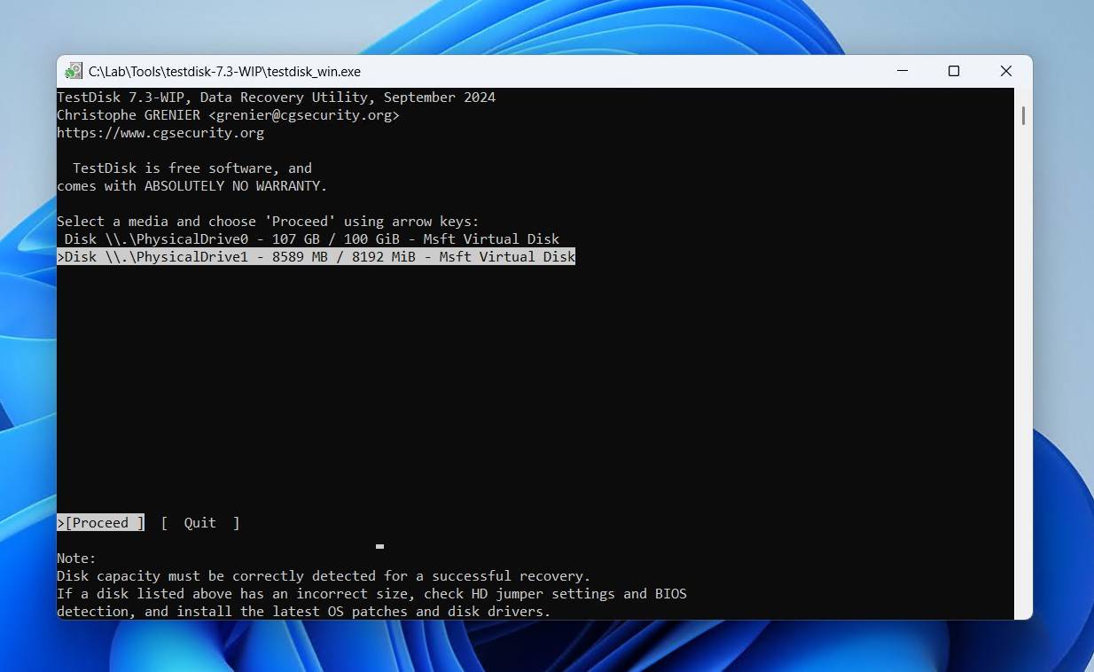Click the TestDisk icon in the title bar
Screen dimensions: 1094x672
73,71
